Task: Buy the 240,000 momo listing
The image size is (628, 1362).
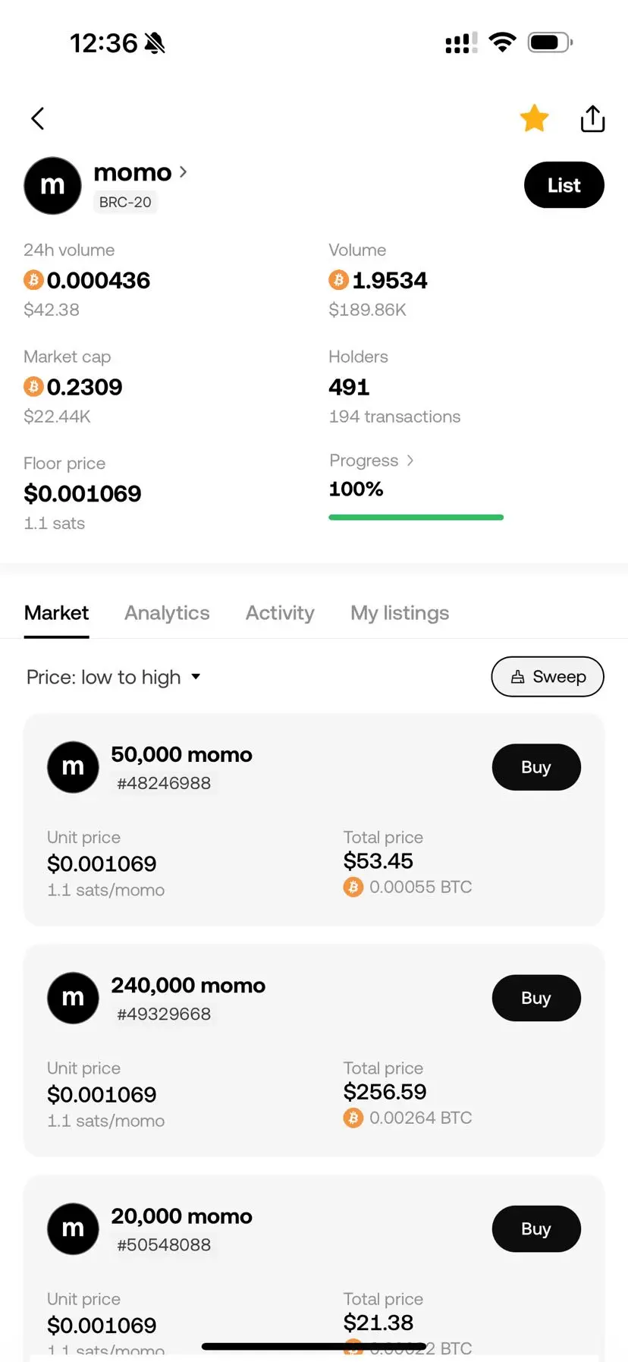Action: pos(536,998)
